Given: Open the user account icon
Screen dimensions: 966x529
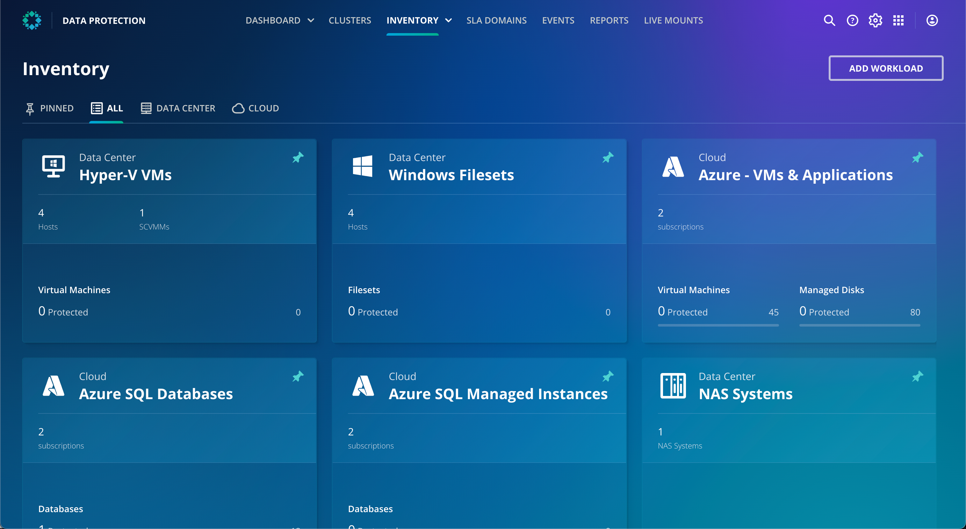Looking at the screenshot, I should 932,20.
